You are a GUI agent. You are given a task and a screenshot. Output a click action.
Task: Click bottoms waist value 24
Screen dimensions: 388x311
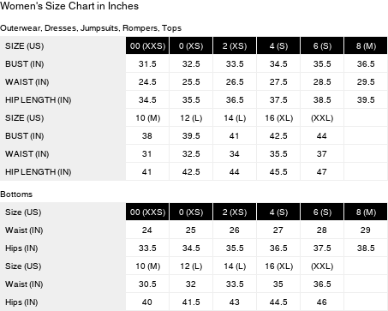(x=147, y=230)
